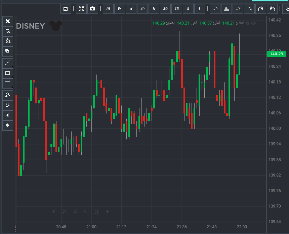Click the 22:00 time axis label
289x234 pixels.
[x=242, y=227]
